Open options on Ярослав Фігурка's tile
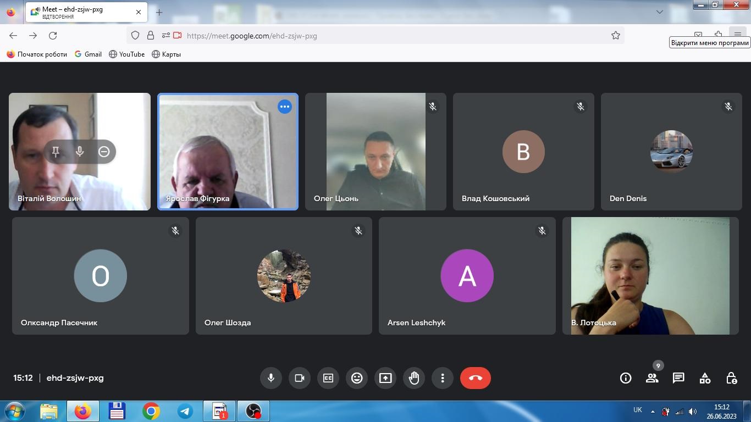 click(x=285, y=107)
